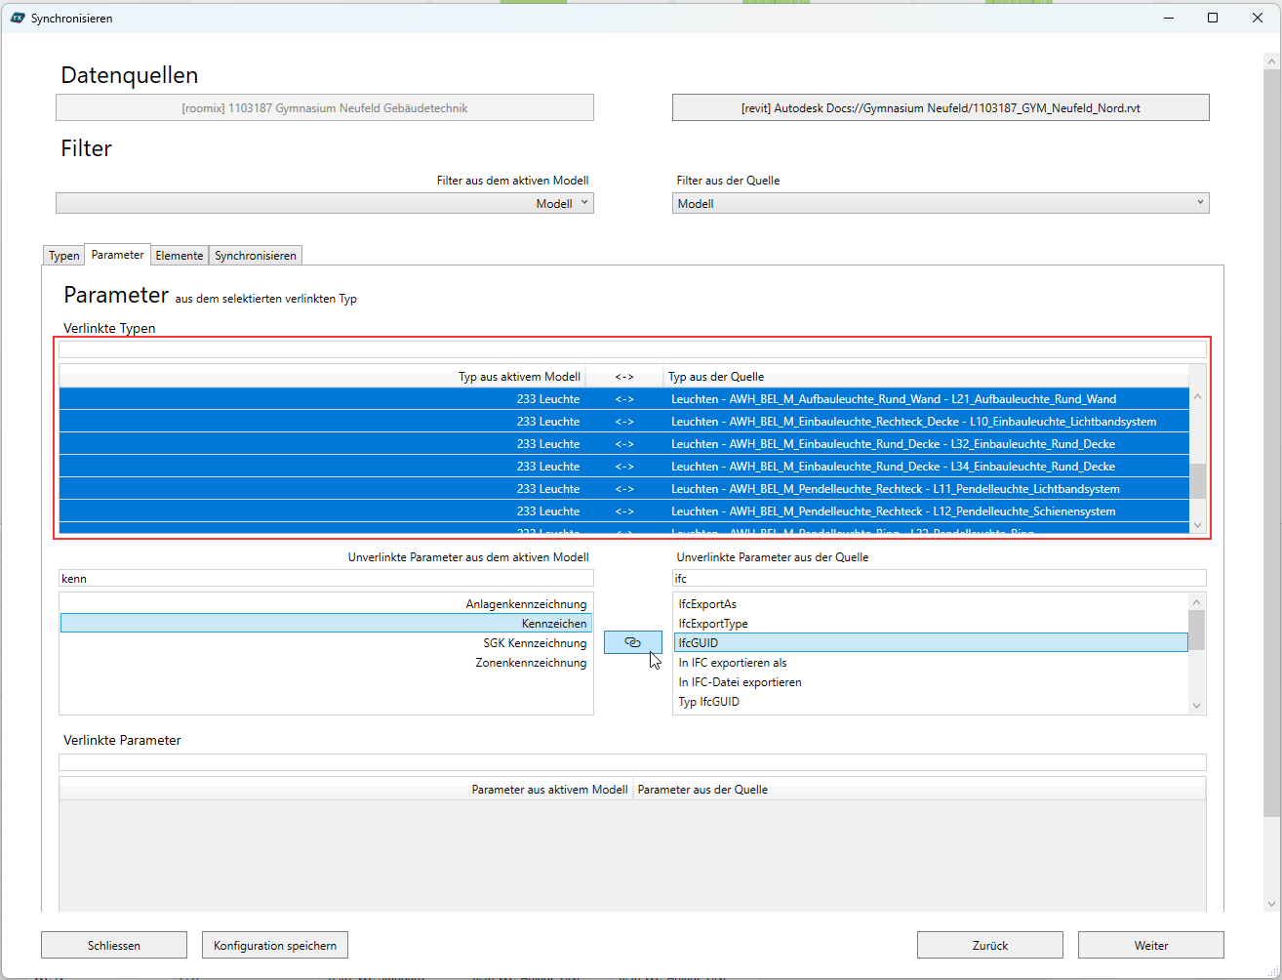
Task: Go to the Synchronisieren tab
Action: pyautogui.click(x=256, y=256)
